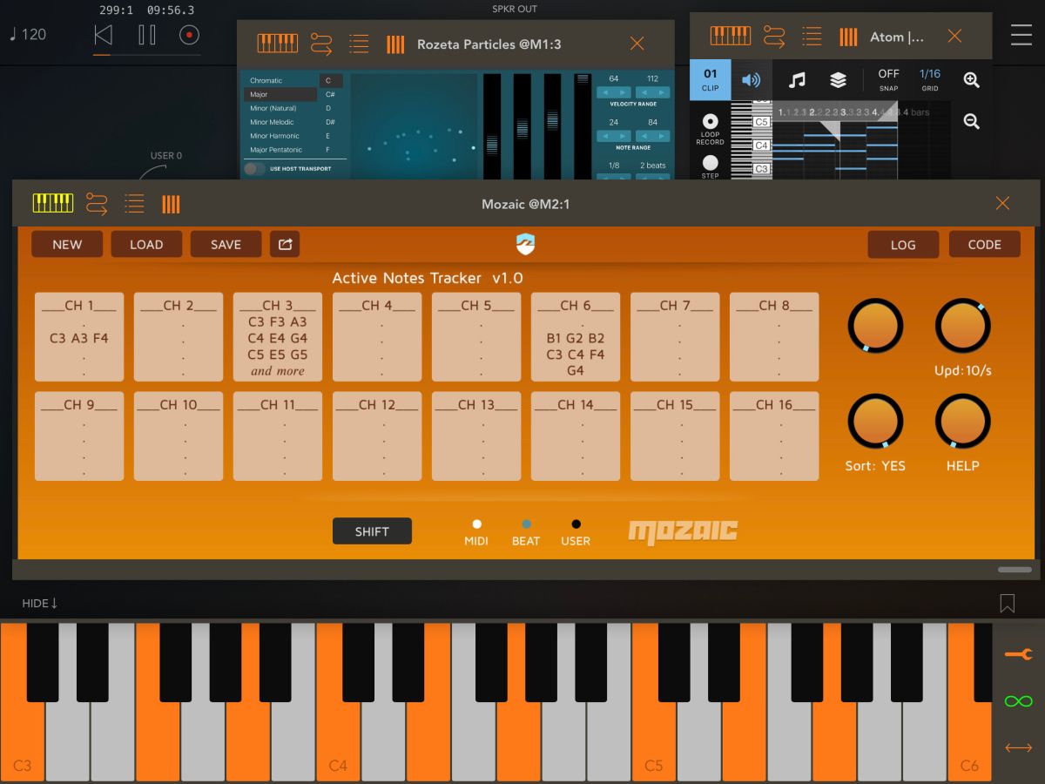Viewport: 1045px width, 784px height.
Task: Open the music note editor in Atom
Action: point(797,80)
